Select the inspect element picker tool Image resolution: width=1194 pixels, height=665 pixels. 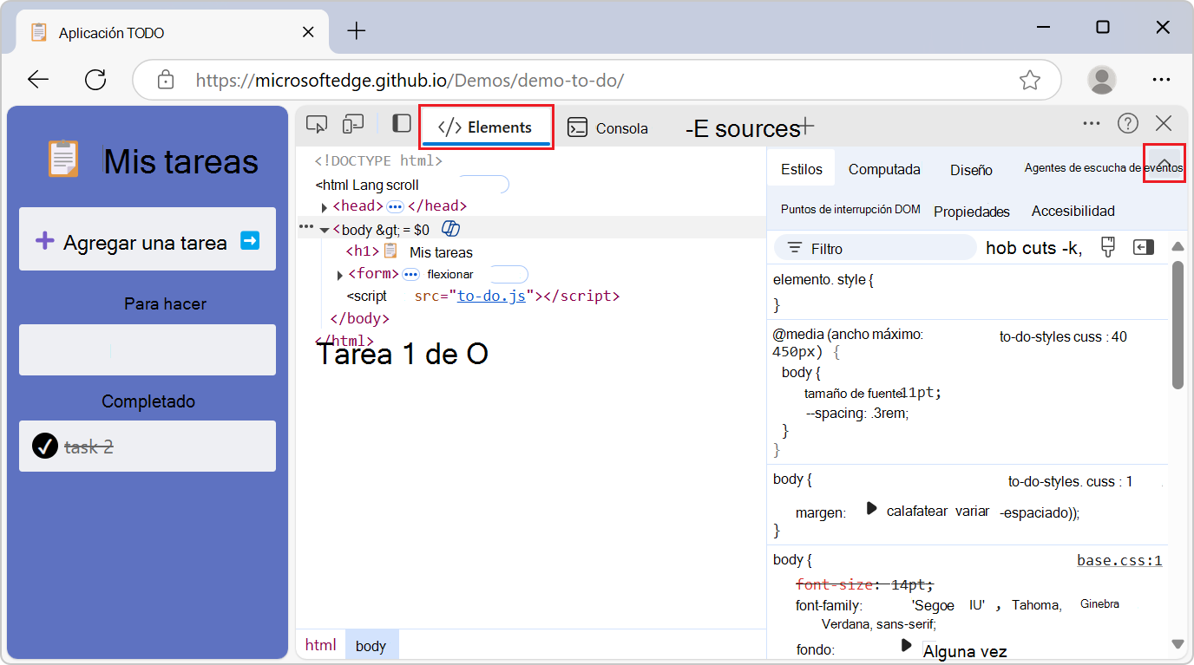click(317, 125)
